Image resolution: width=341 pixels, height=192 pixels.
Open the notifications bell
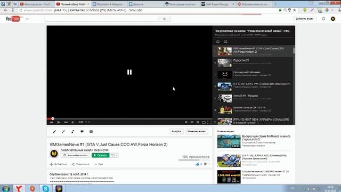323,19
